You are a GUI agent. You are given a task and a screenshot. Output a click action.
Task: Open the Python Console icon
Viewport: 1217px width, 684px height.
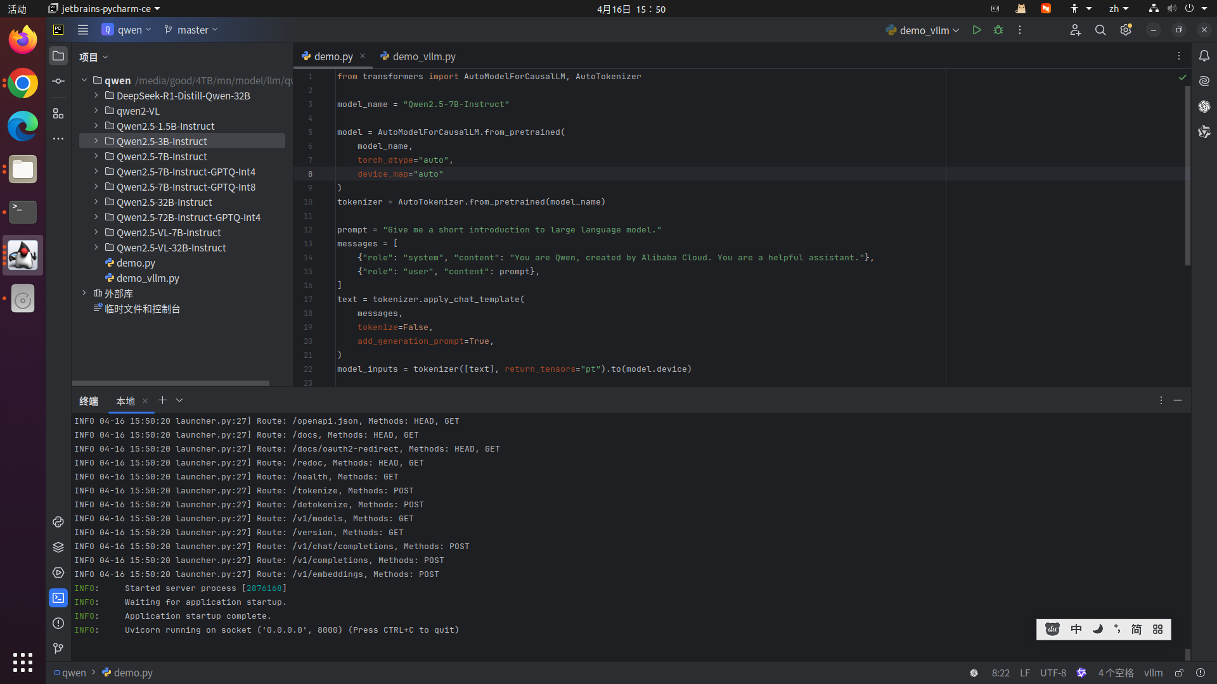58,522
